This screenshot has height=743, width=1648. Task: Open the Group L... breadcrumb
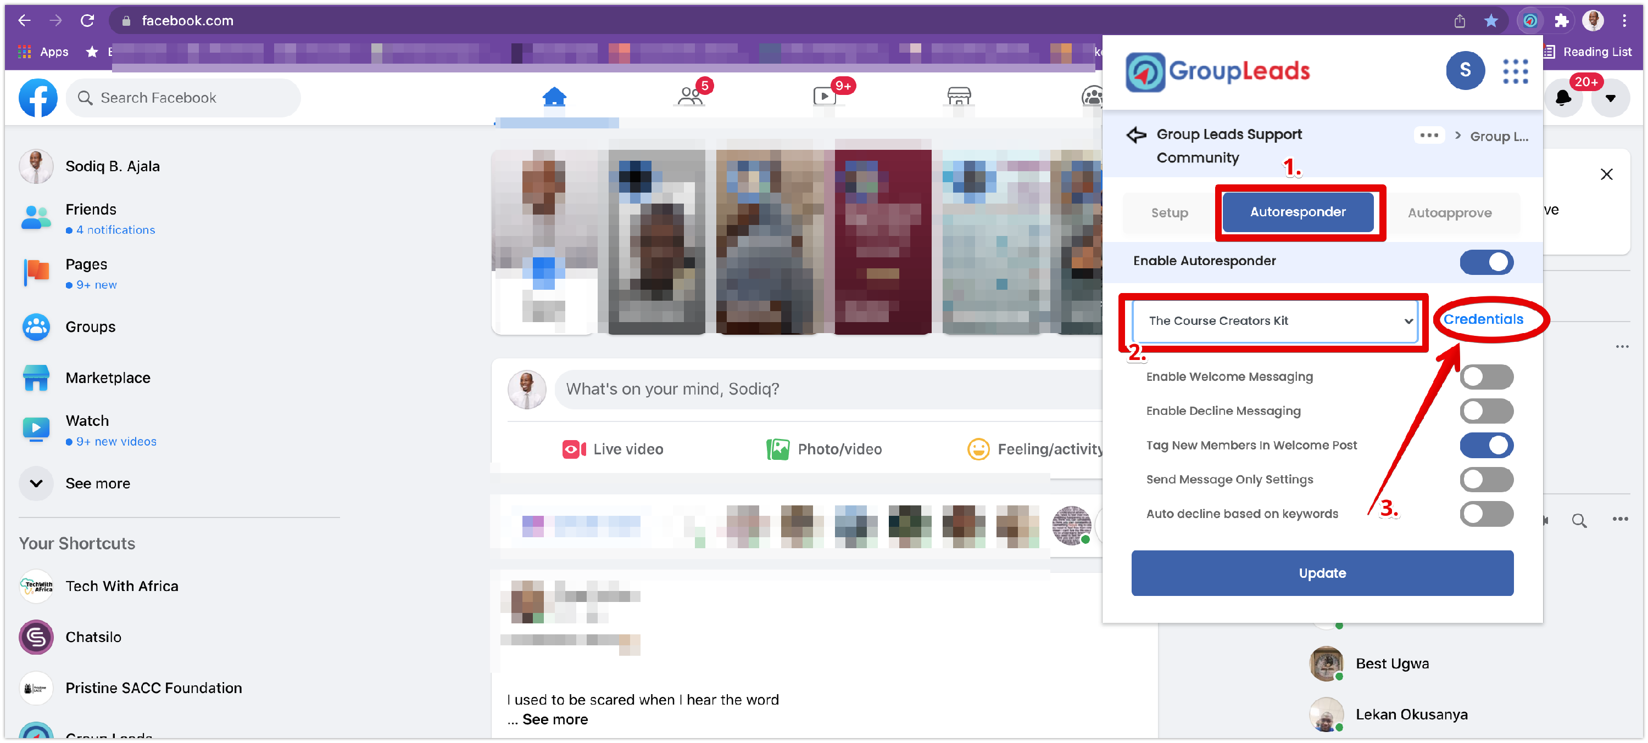[x=1498, y=136]
